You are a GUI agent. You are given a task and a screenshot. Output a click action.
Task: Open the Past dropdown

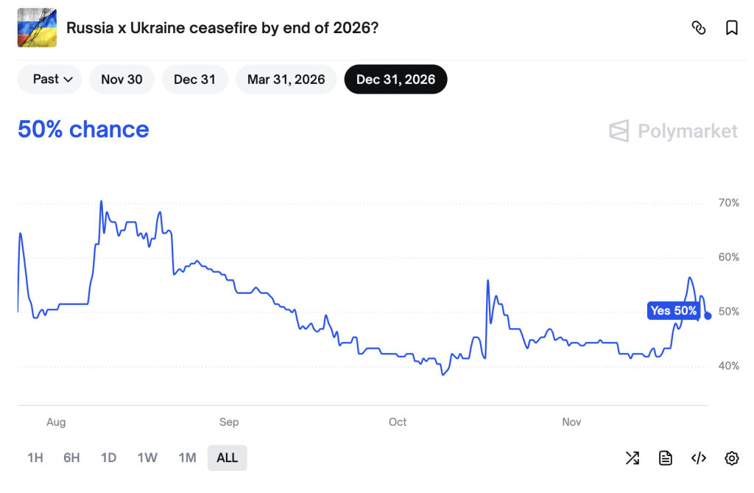coord(49,79)
